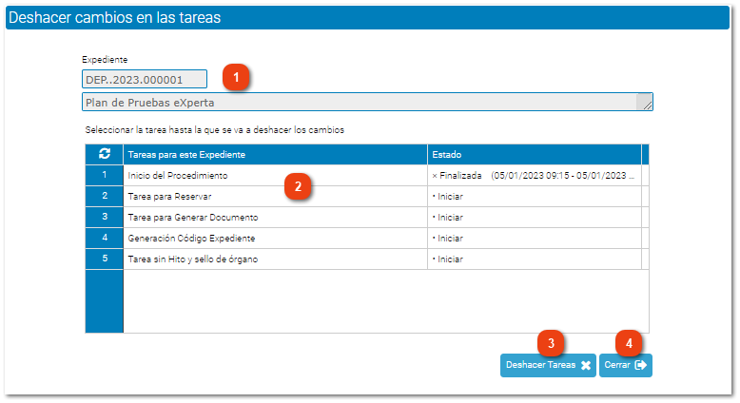Click the Tareas para este Expediente column header

[276, 155]
